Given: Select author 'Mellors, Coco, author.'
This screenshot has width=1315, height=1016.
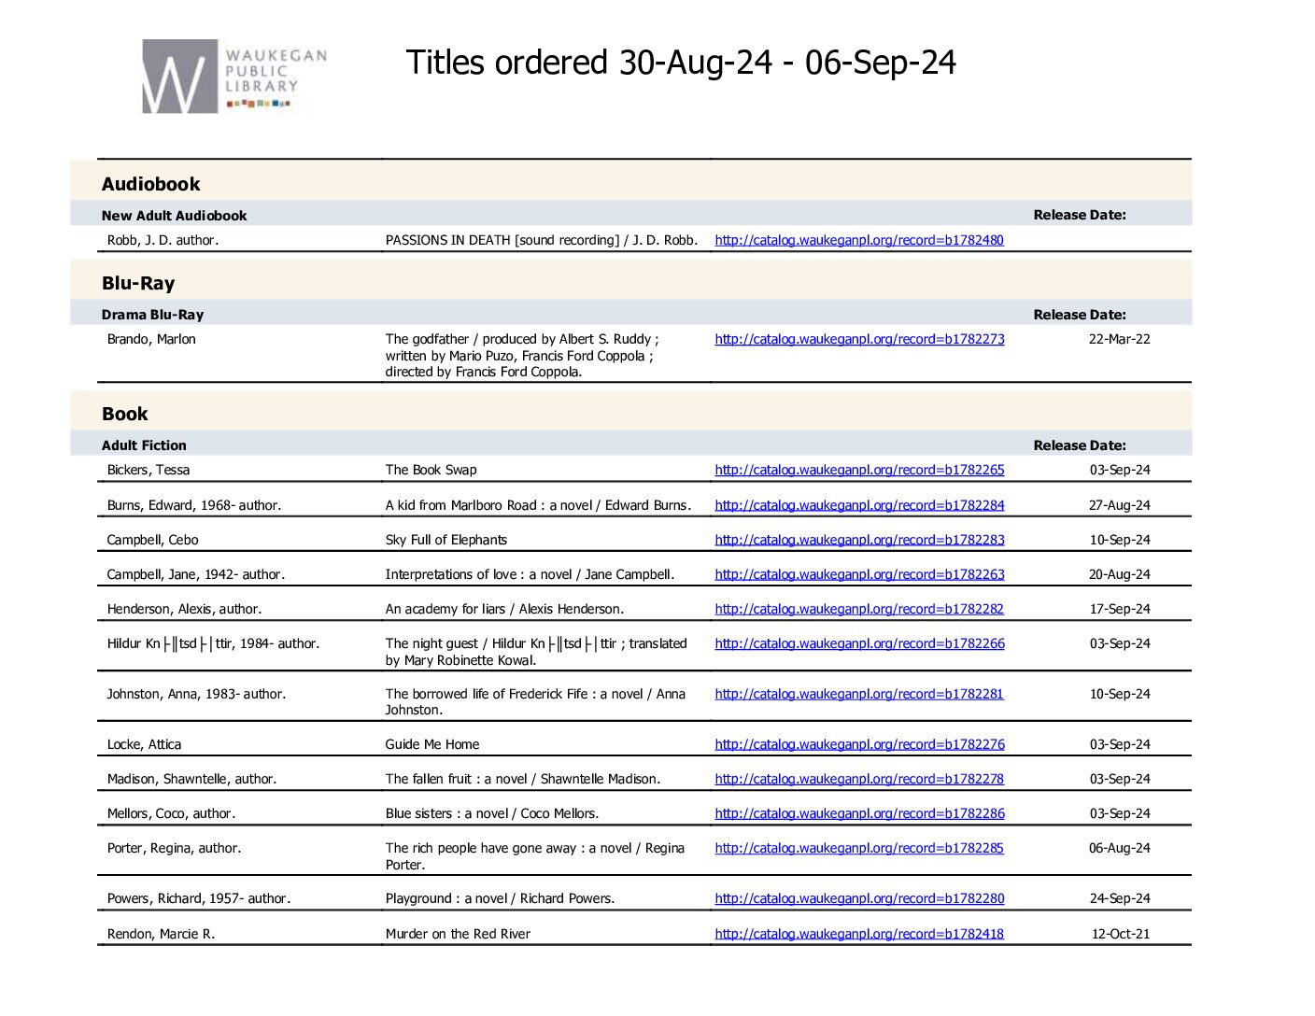Looking at the screenshot, I should click(x=171, y=813).
